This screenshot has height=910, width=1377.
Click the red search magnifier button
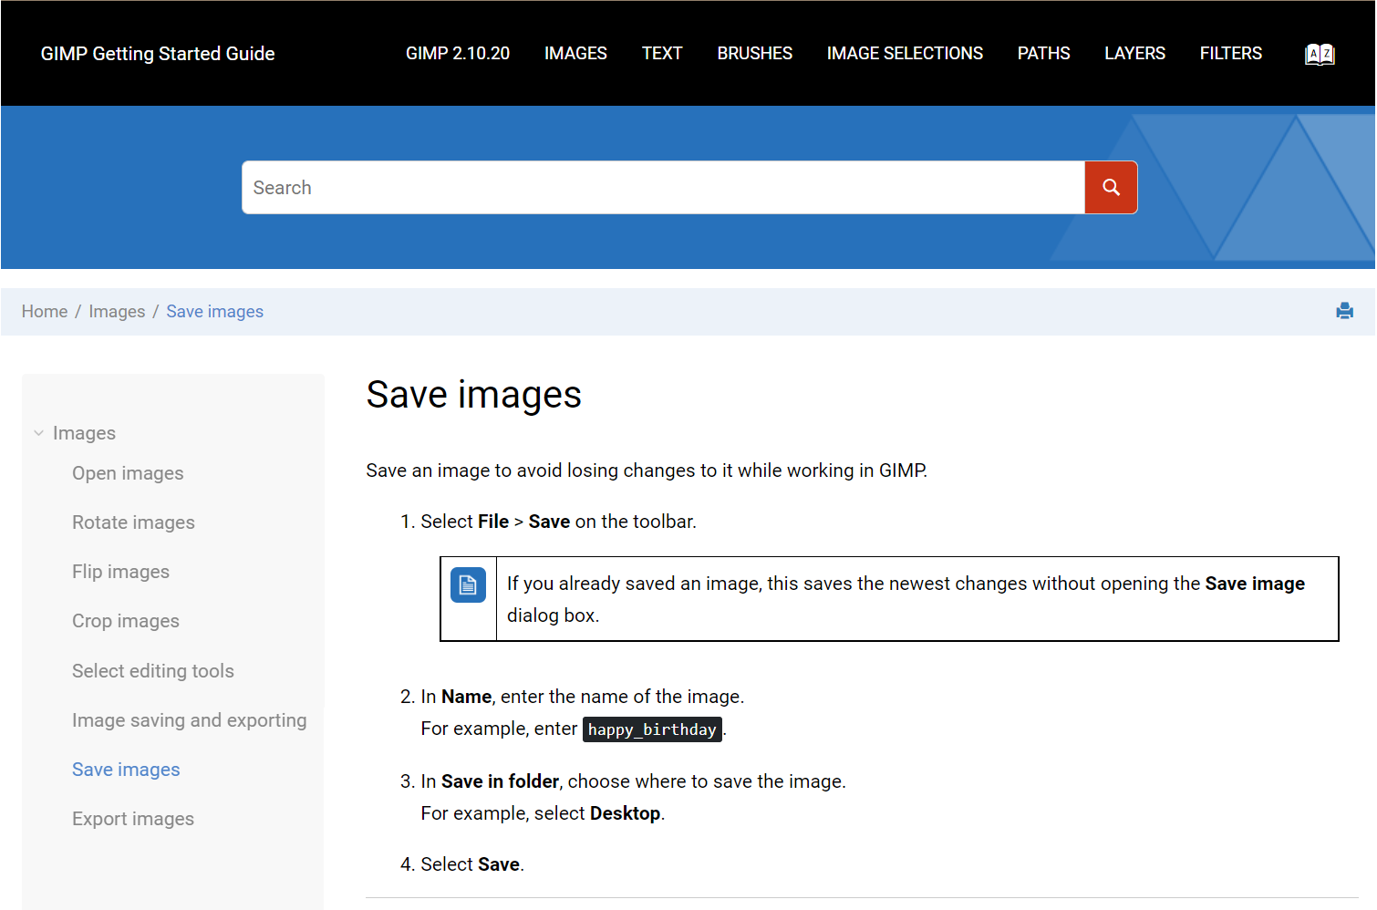(1111, 188)
